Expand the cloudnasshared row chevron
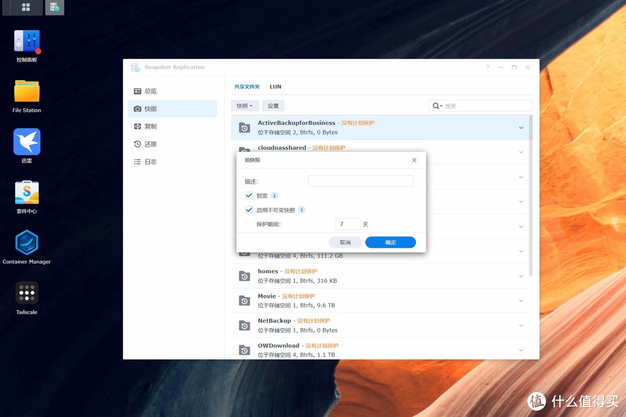This screenshot has width=626, height=417. 521,152
